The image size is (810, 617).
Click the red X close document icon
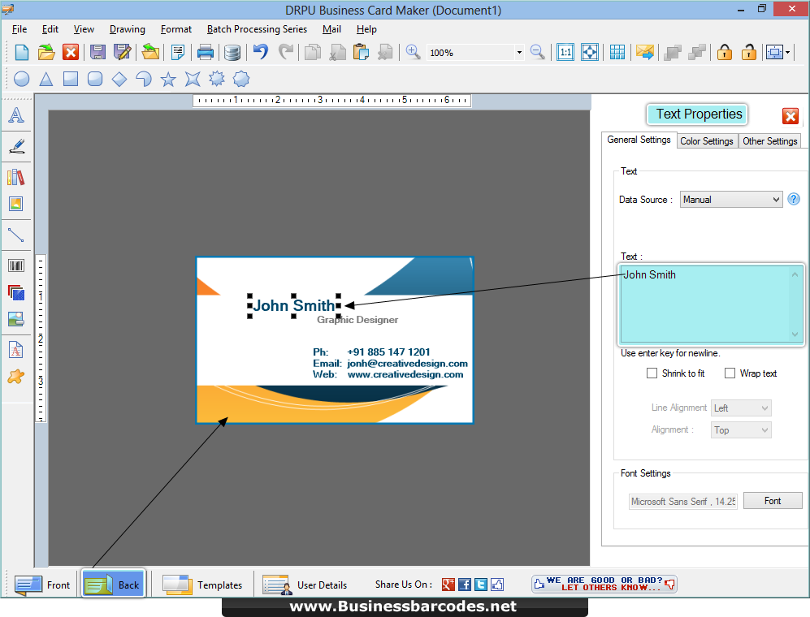point(71,52)
